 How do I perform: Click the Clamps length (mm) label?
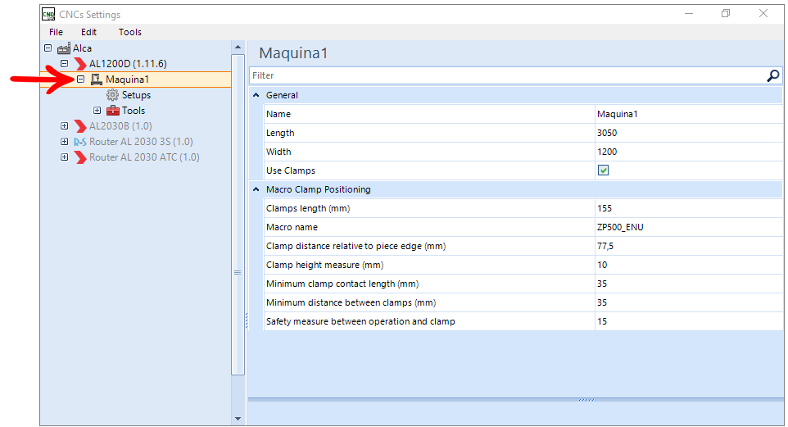pyautogui.click(x=307, y=208)
